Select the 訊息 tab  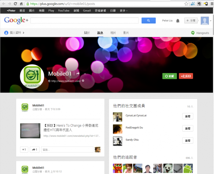[x=100, y=33]
